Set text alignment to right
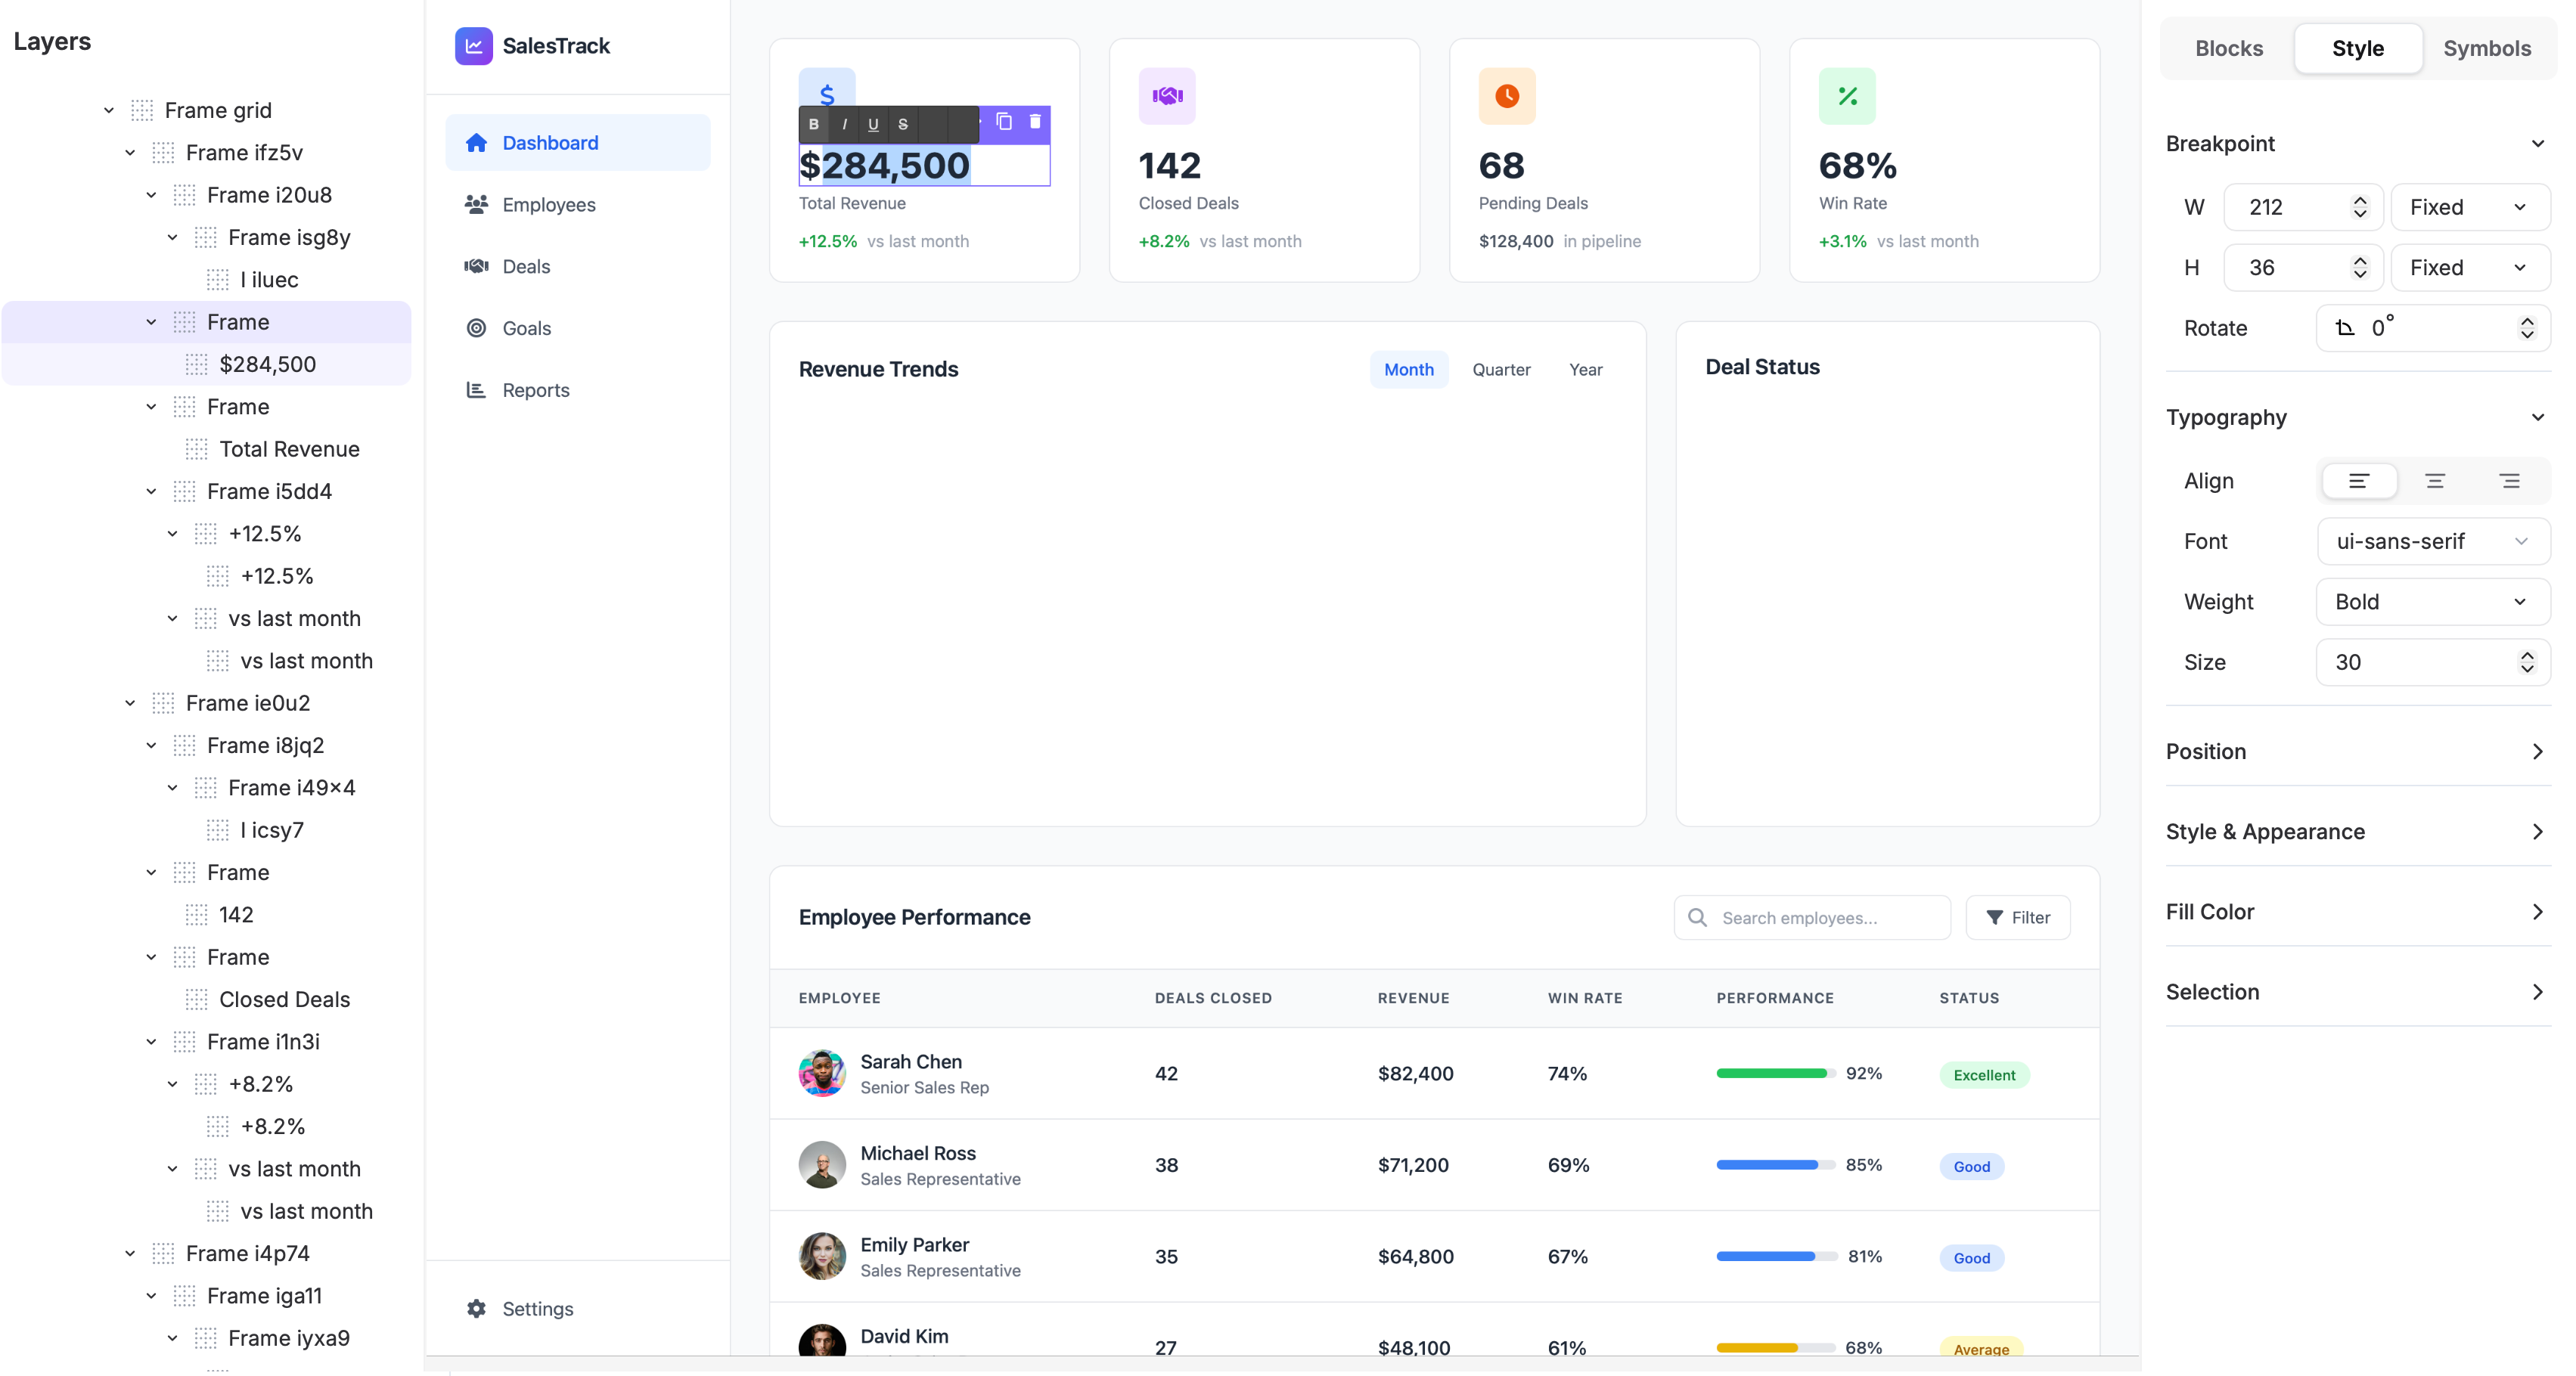2576x1376 pixels. (x=2509, y=481)
